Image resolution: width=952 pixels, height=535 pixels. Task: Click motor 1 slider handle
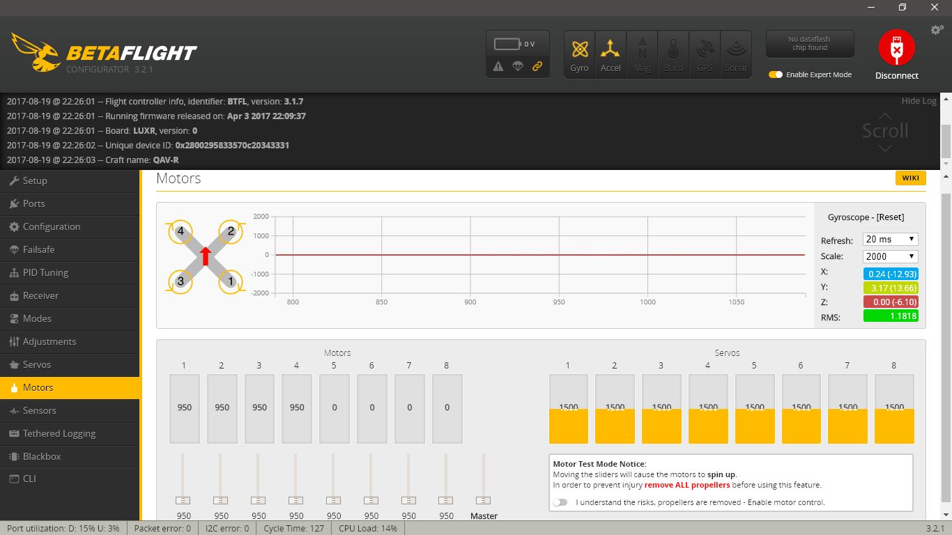(183, 500)
